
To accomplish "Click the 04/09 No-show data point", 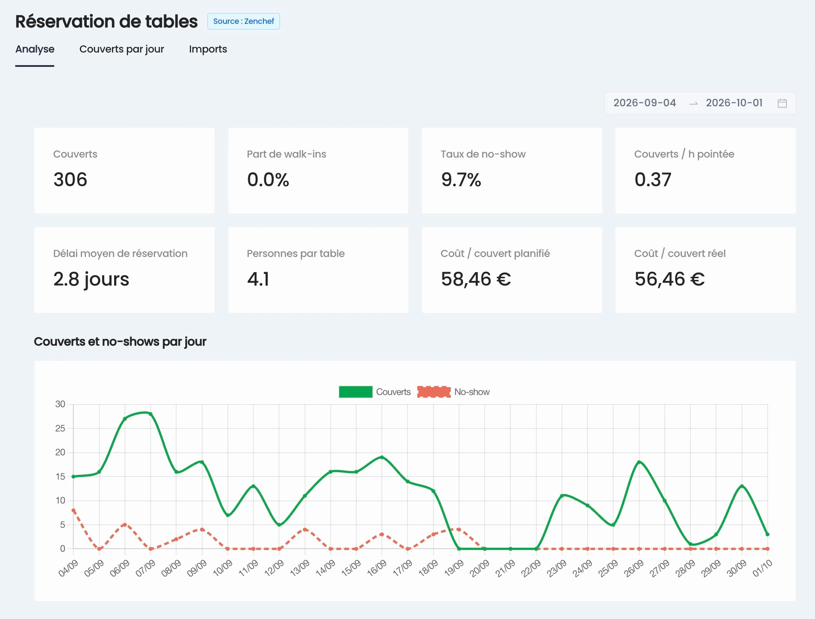I will [73, 510].
